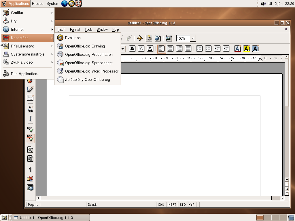Click the paragraph background color button
The image size is (295, 221).
coord(255,49)
